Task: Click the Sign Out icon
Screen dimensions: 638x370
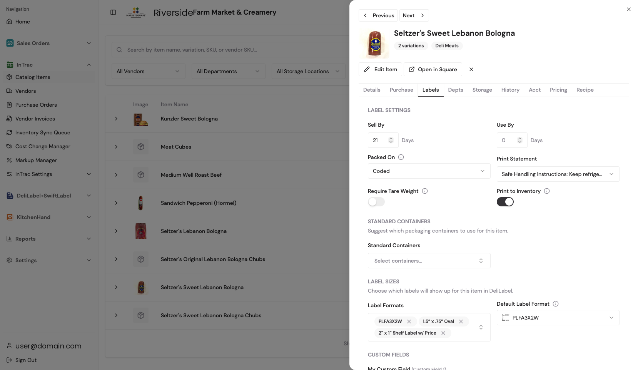Action: (x=9, y=360)
